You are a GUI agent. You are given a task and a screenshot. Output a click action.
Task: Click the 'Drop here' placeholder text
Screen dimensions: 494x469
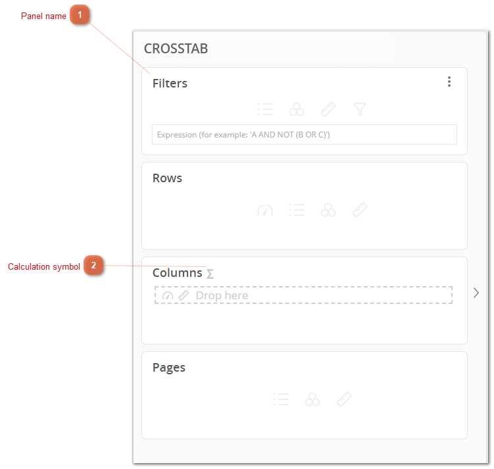click(222, 295)
